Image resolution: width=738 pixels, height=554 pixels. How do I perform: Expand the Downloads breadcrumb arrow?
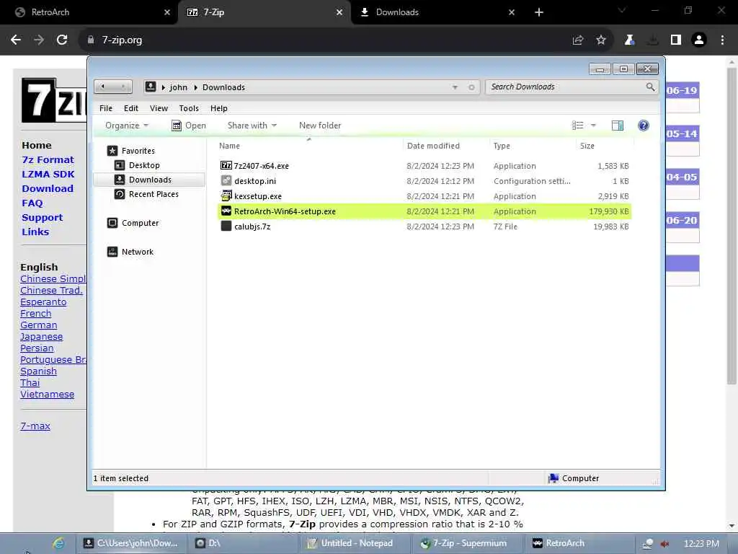click(196, 87)
